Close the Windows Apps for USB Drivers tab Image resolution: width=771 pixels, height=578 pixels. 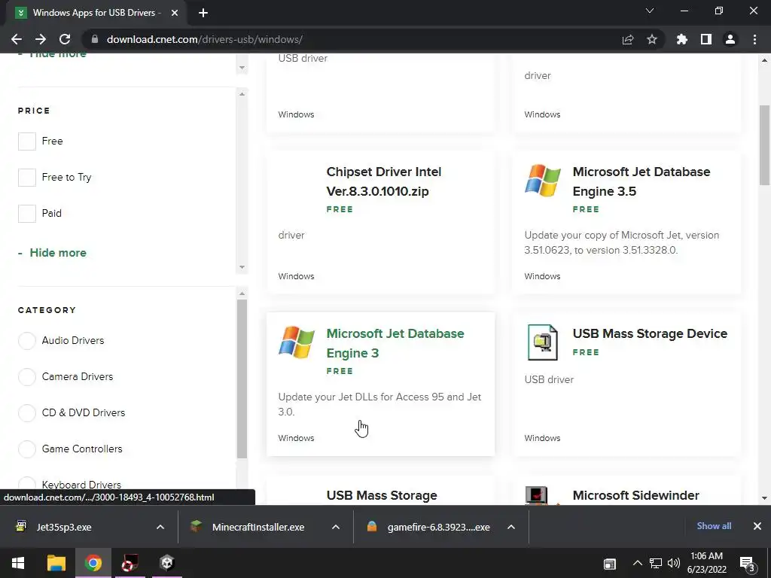pos(175,13)
